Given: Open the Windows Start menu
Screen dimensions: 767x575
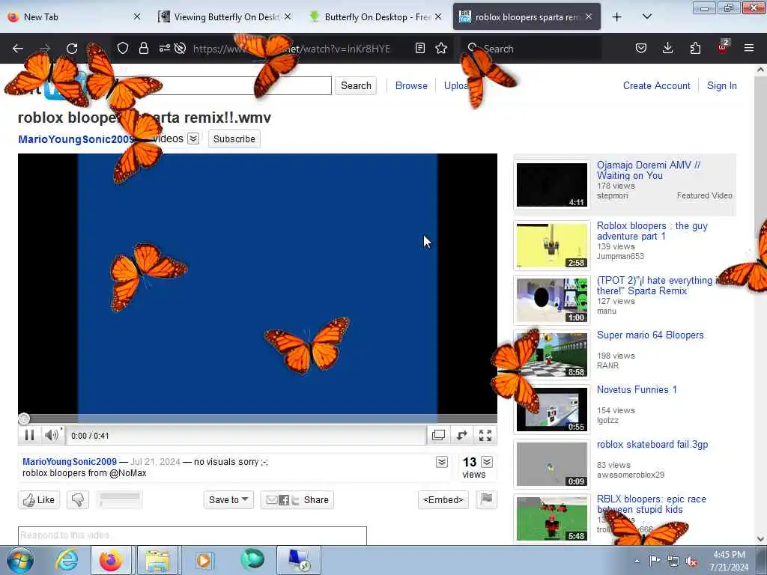Looking at the screenshot, I should coord(20,560).
